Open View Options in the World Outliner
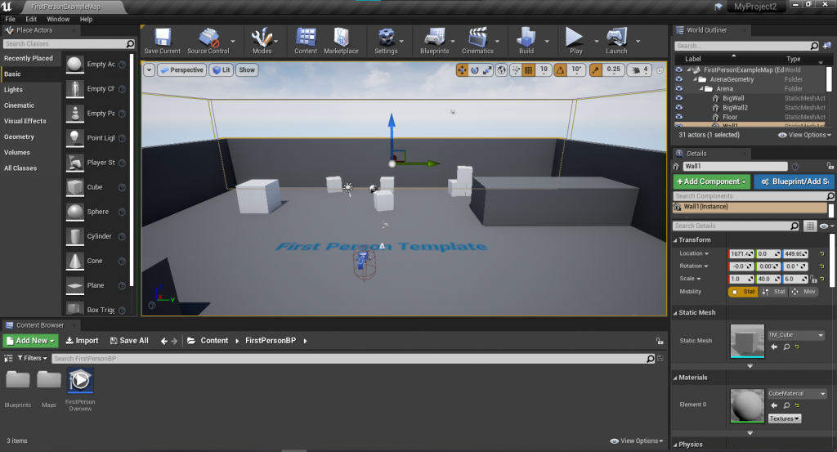Screen dimensions: 837x452 pyautogui.click(x=804, y=135)
